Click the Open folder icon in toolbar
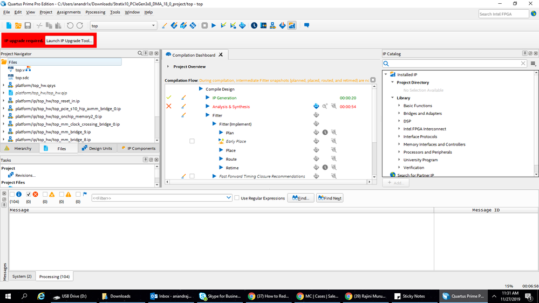 18,25
